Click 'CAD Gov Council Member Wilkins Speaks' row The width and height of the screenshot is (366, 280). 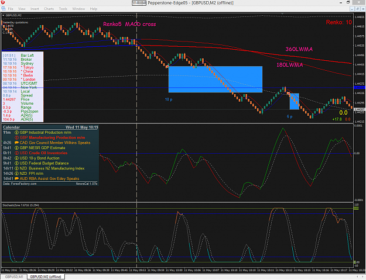50,143
